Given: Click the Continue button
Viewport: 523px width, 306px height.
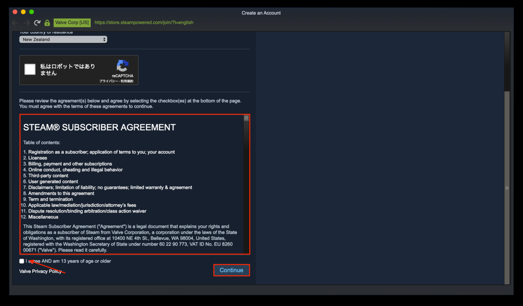Looking at the screenshot, I should coord(231,270).
